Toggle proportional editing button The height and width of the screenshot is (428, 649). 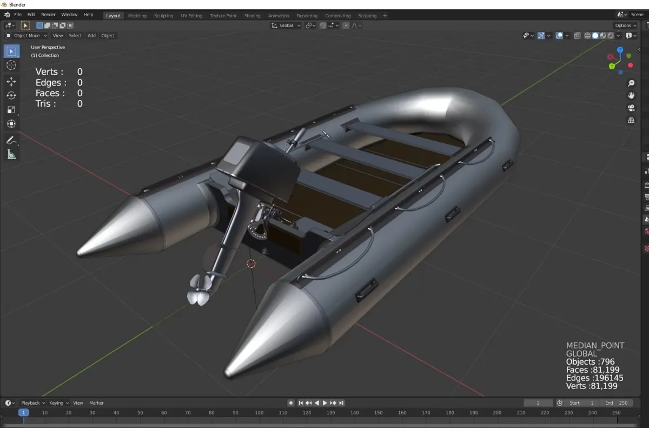click(346, 25)
